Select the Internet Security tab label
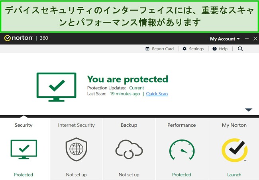The width and height of the screenshot is (259, 180). 77,125
